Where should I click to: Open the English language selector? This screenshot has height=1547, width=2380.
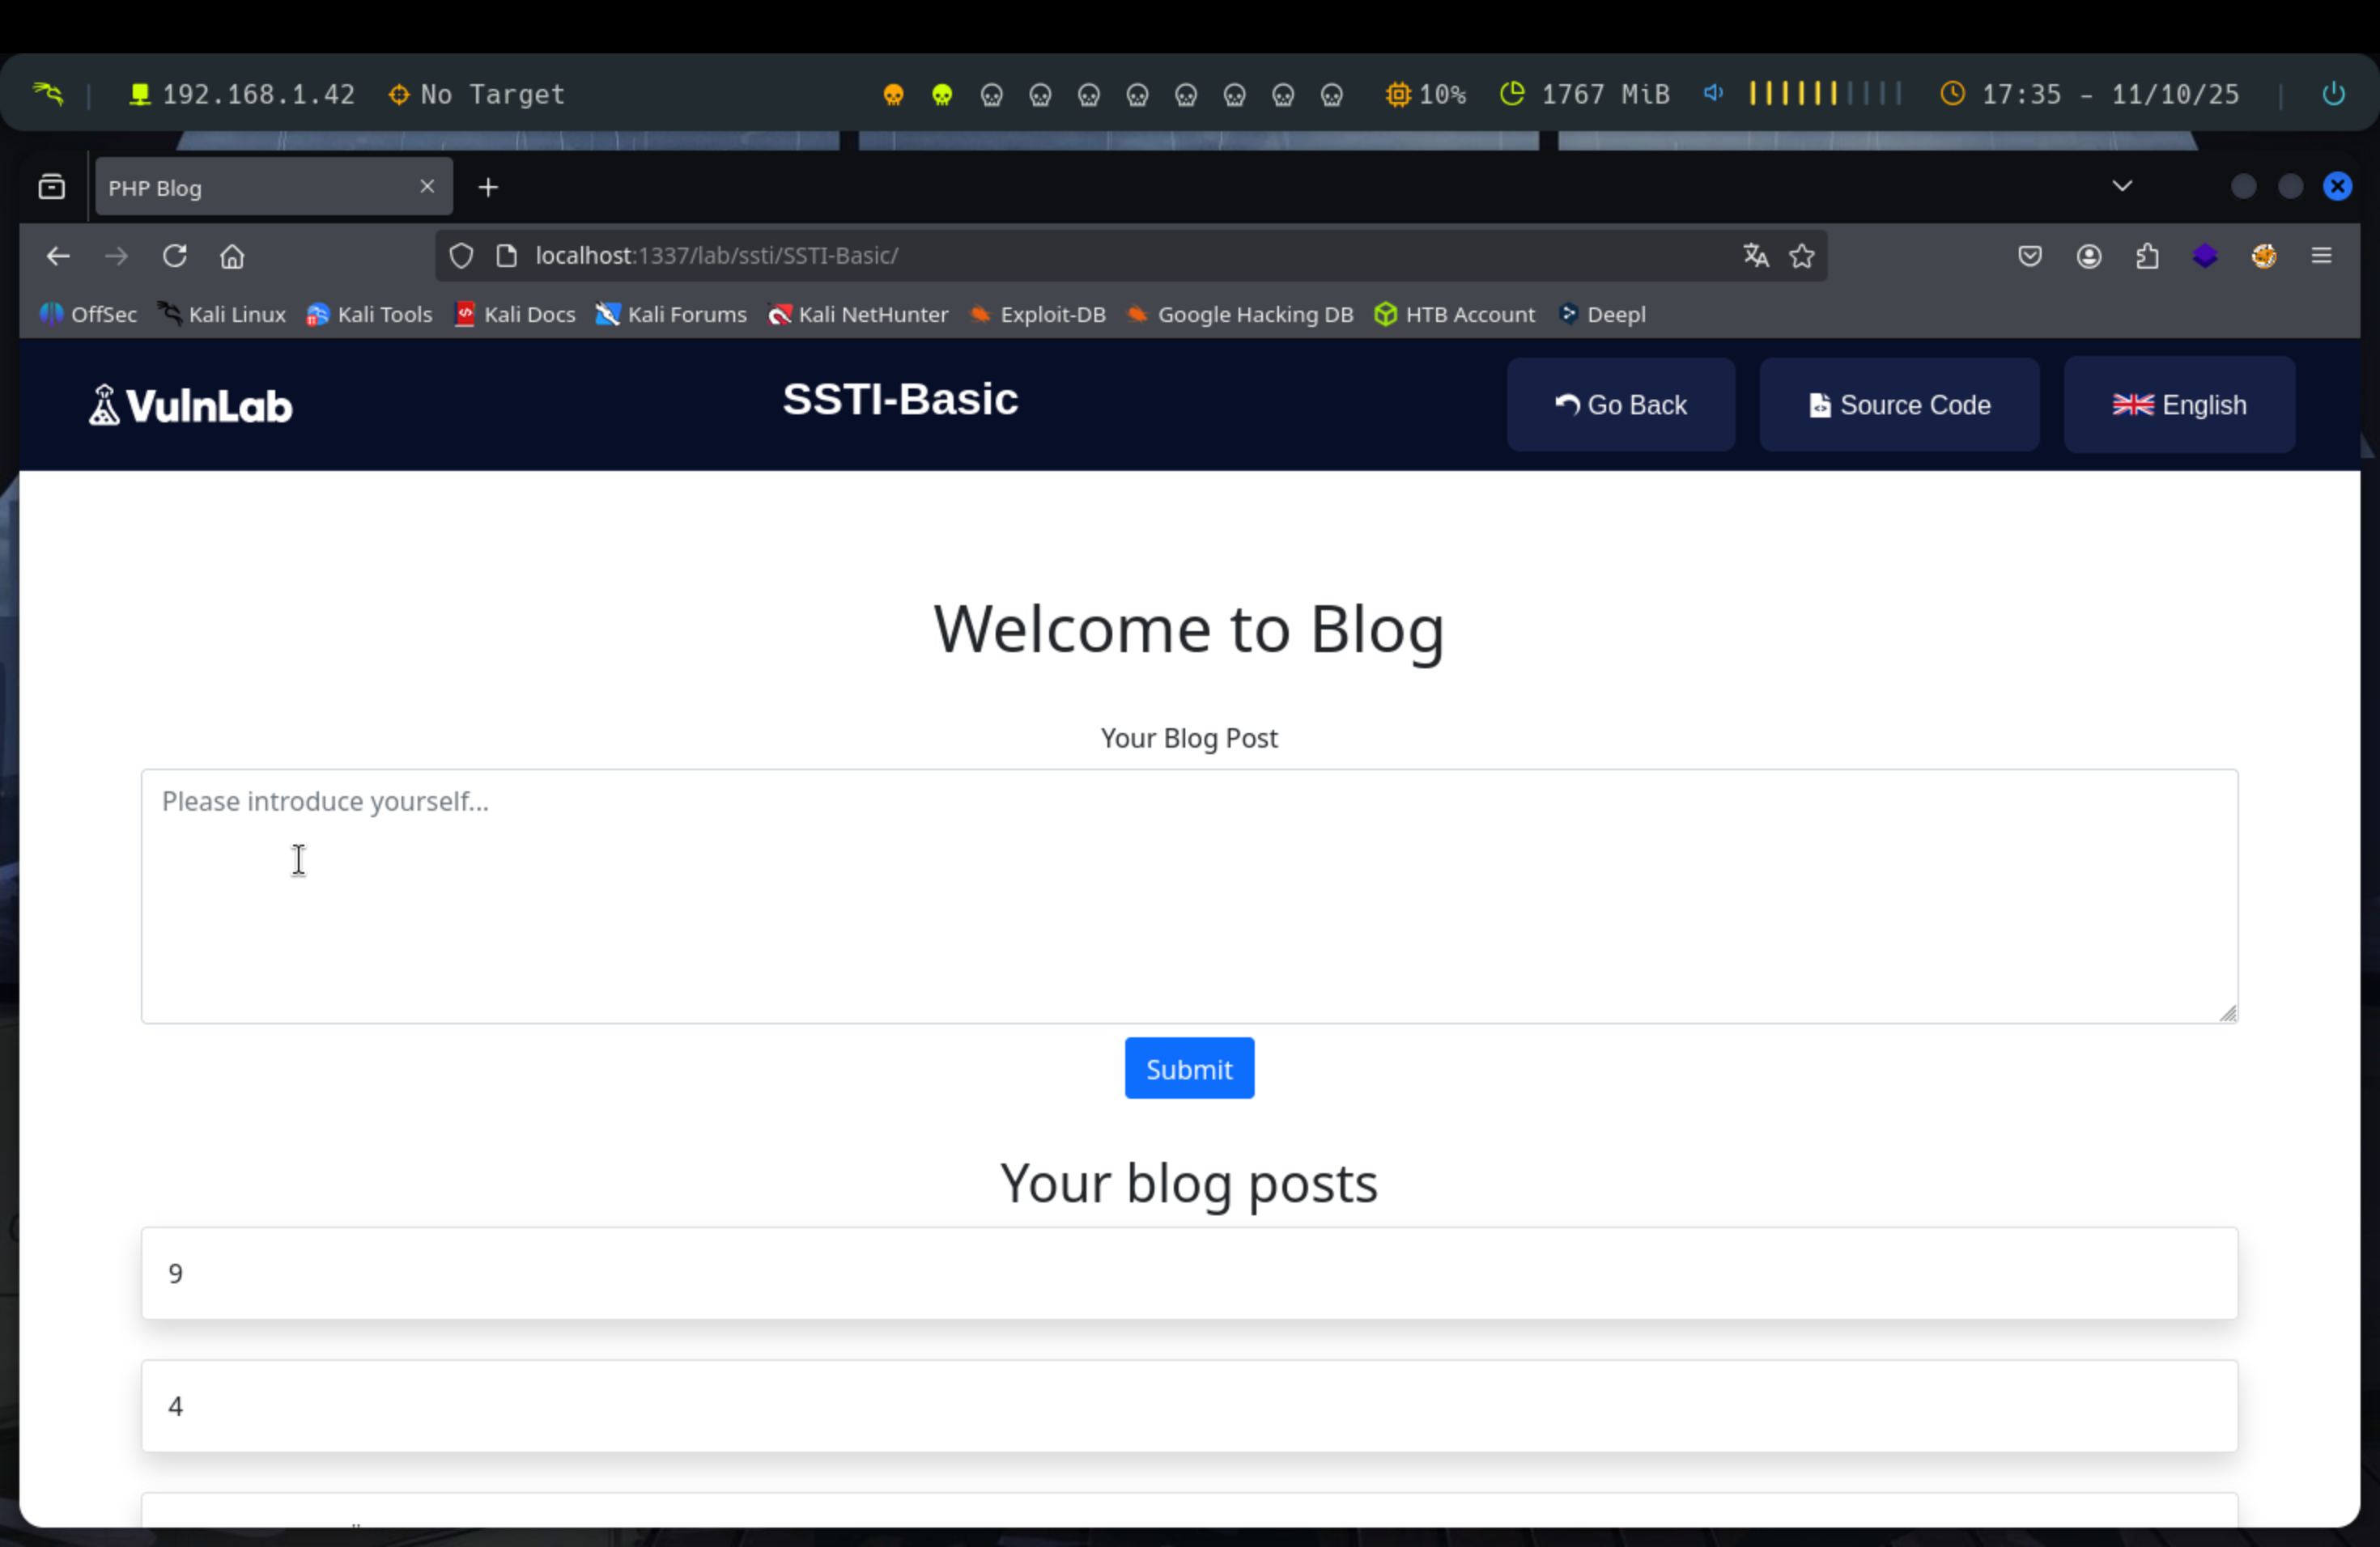2179,405
